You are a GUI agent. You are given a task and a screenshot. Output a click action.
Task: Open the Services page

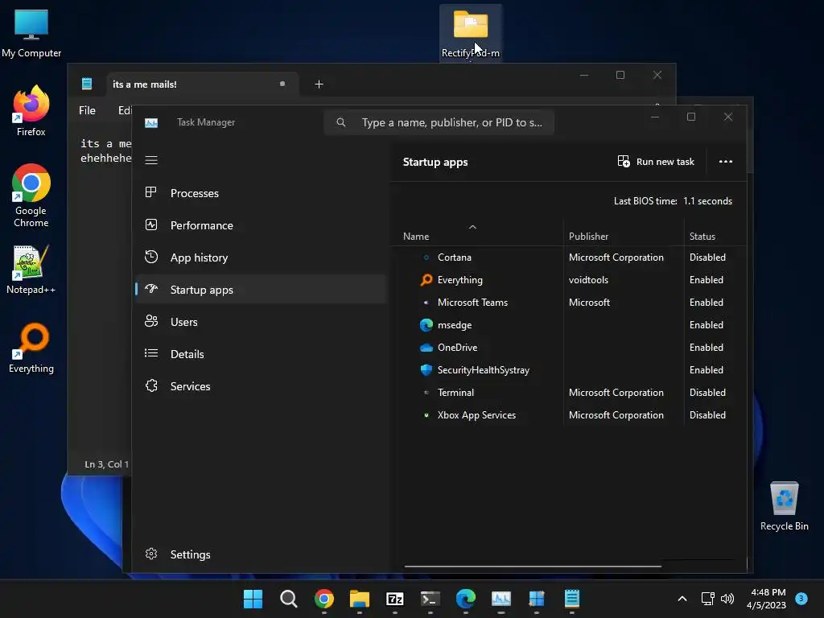click(261, 385)
